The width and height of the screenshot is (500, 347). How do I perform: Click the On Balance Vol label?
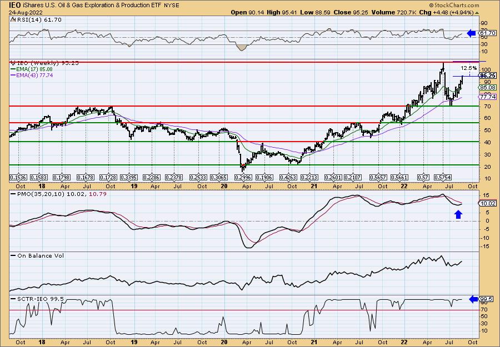pyautogui.click(x=37, y=255)
